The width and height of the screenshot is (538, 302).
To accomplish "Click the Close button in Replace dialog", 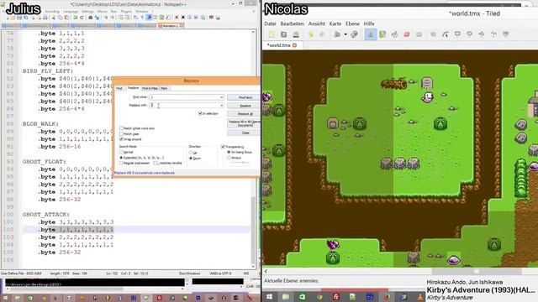I will (245, 133).
